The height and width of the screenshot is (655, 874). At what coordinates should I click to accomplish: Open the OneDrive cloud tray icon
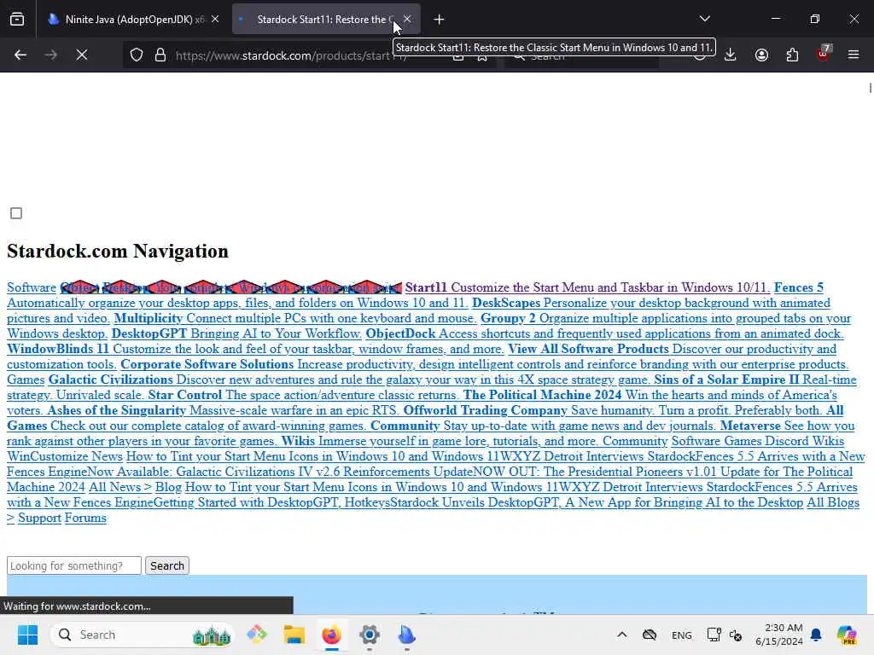650,635
